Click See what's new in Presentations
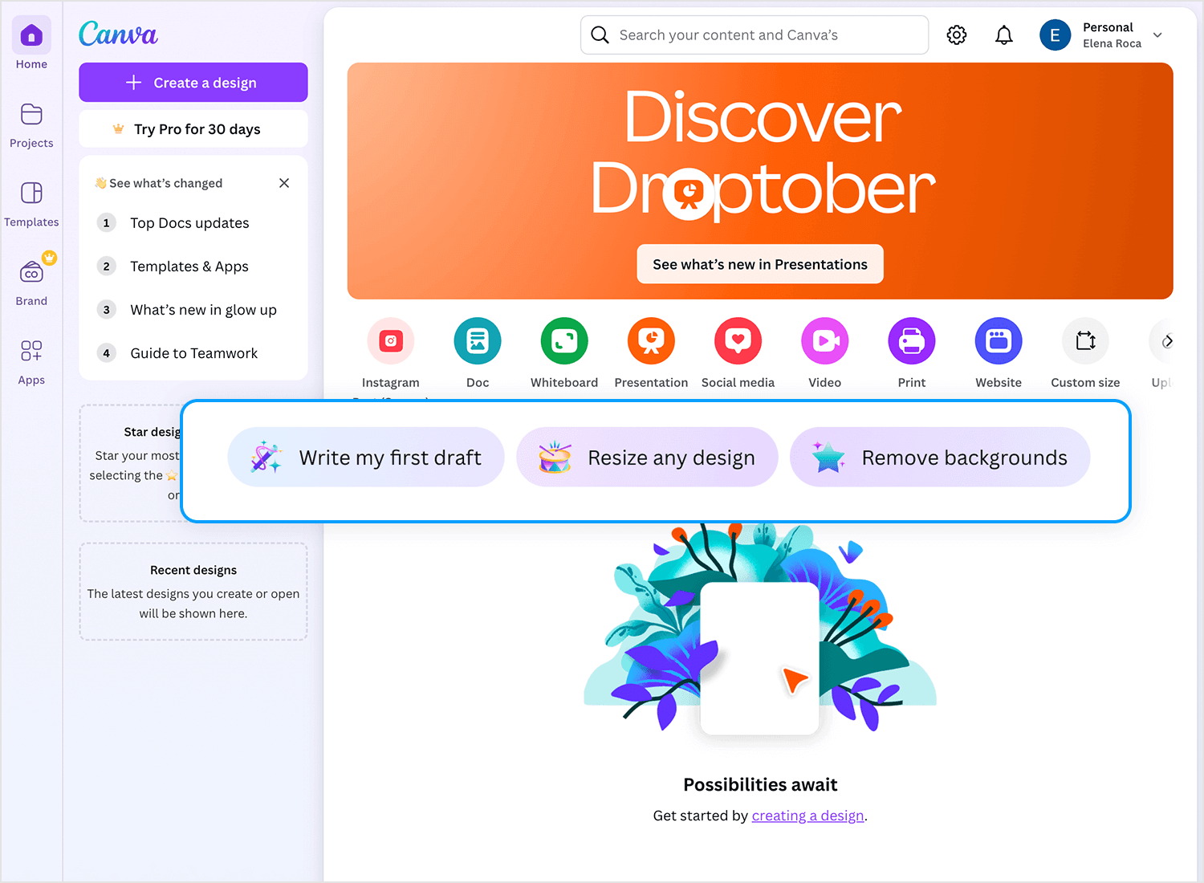Viewport: 1204px width, 883px height. click(760, 264)
